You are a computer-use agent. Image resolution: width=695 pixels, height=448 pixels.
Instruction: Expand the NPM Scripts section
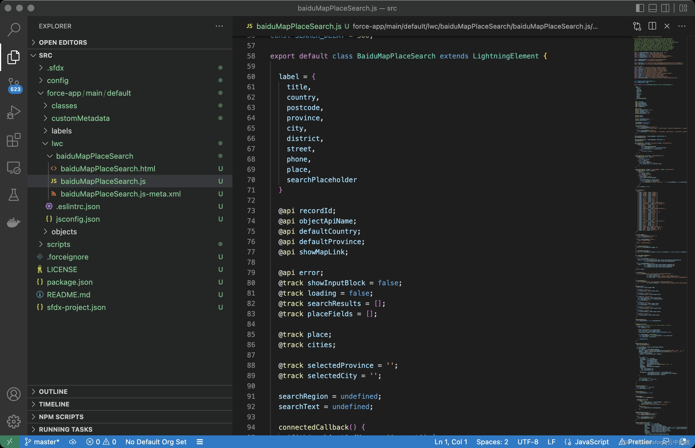click(x=130, y=417)
